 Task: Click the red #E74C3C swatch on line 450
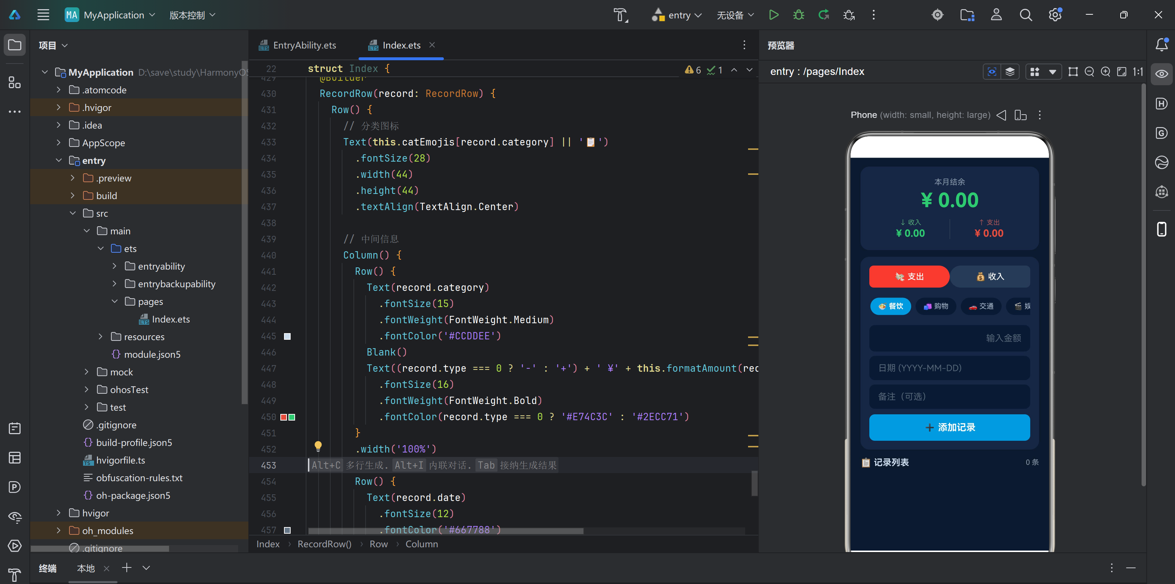(x=284, y=417)
